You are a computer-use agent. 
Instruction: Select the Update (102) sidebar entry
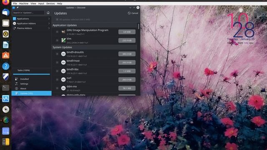32,93
